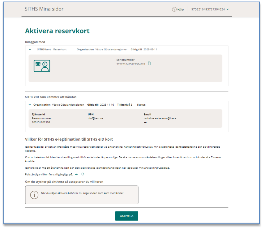Click the Tillitsnivå 2 label
Viewport: 264px width, 229px height.
[x=125, y=105]
